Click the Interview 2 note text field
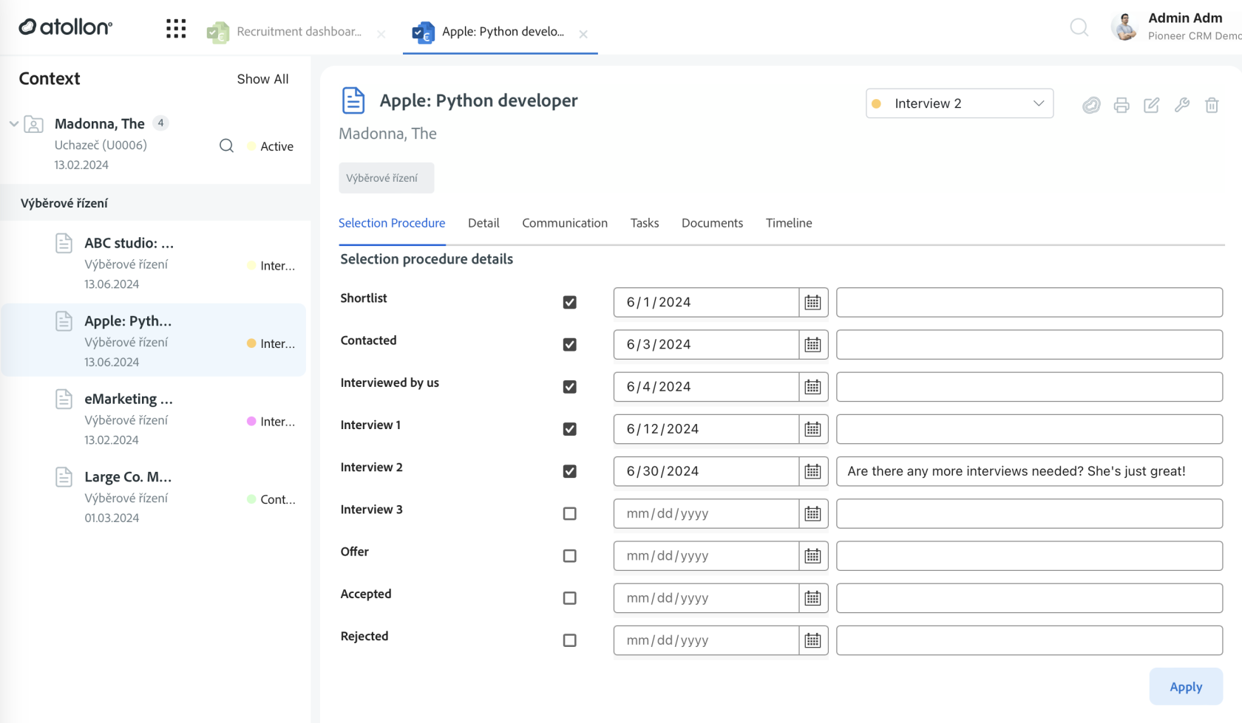This screenshot has width=1242, height=723. (1029, 471)
